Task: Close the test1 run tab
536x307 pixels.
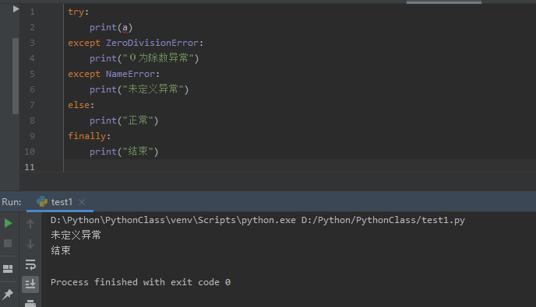Action: (82, 202)
